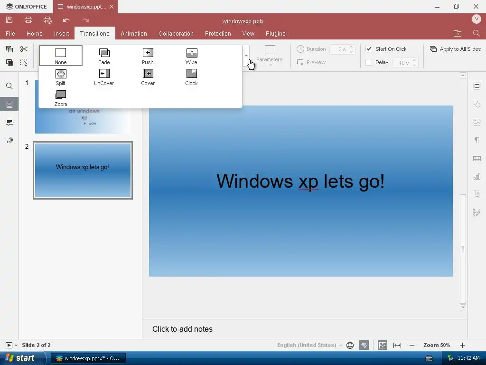Click the Select All icon
This screenshot has width=486, height=365.
[x=24, y=62]
